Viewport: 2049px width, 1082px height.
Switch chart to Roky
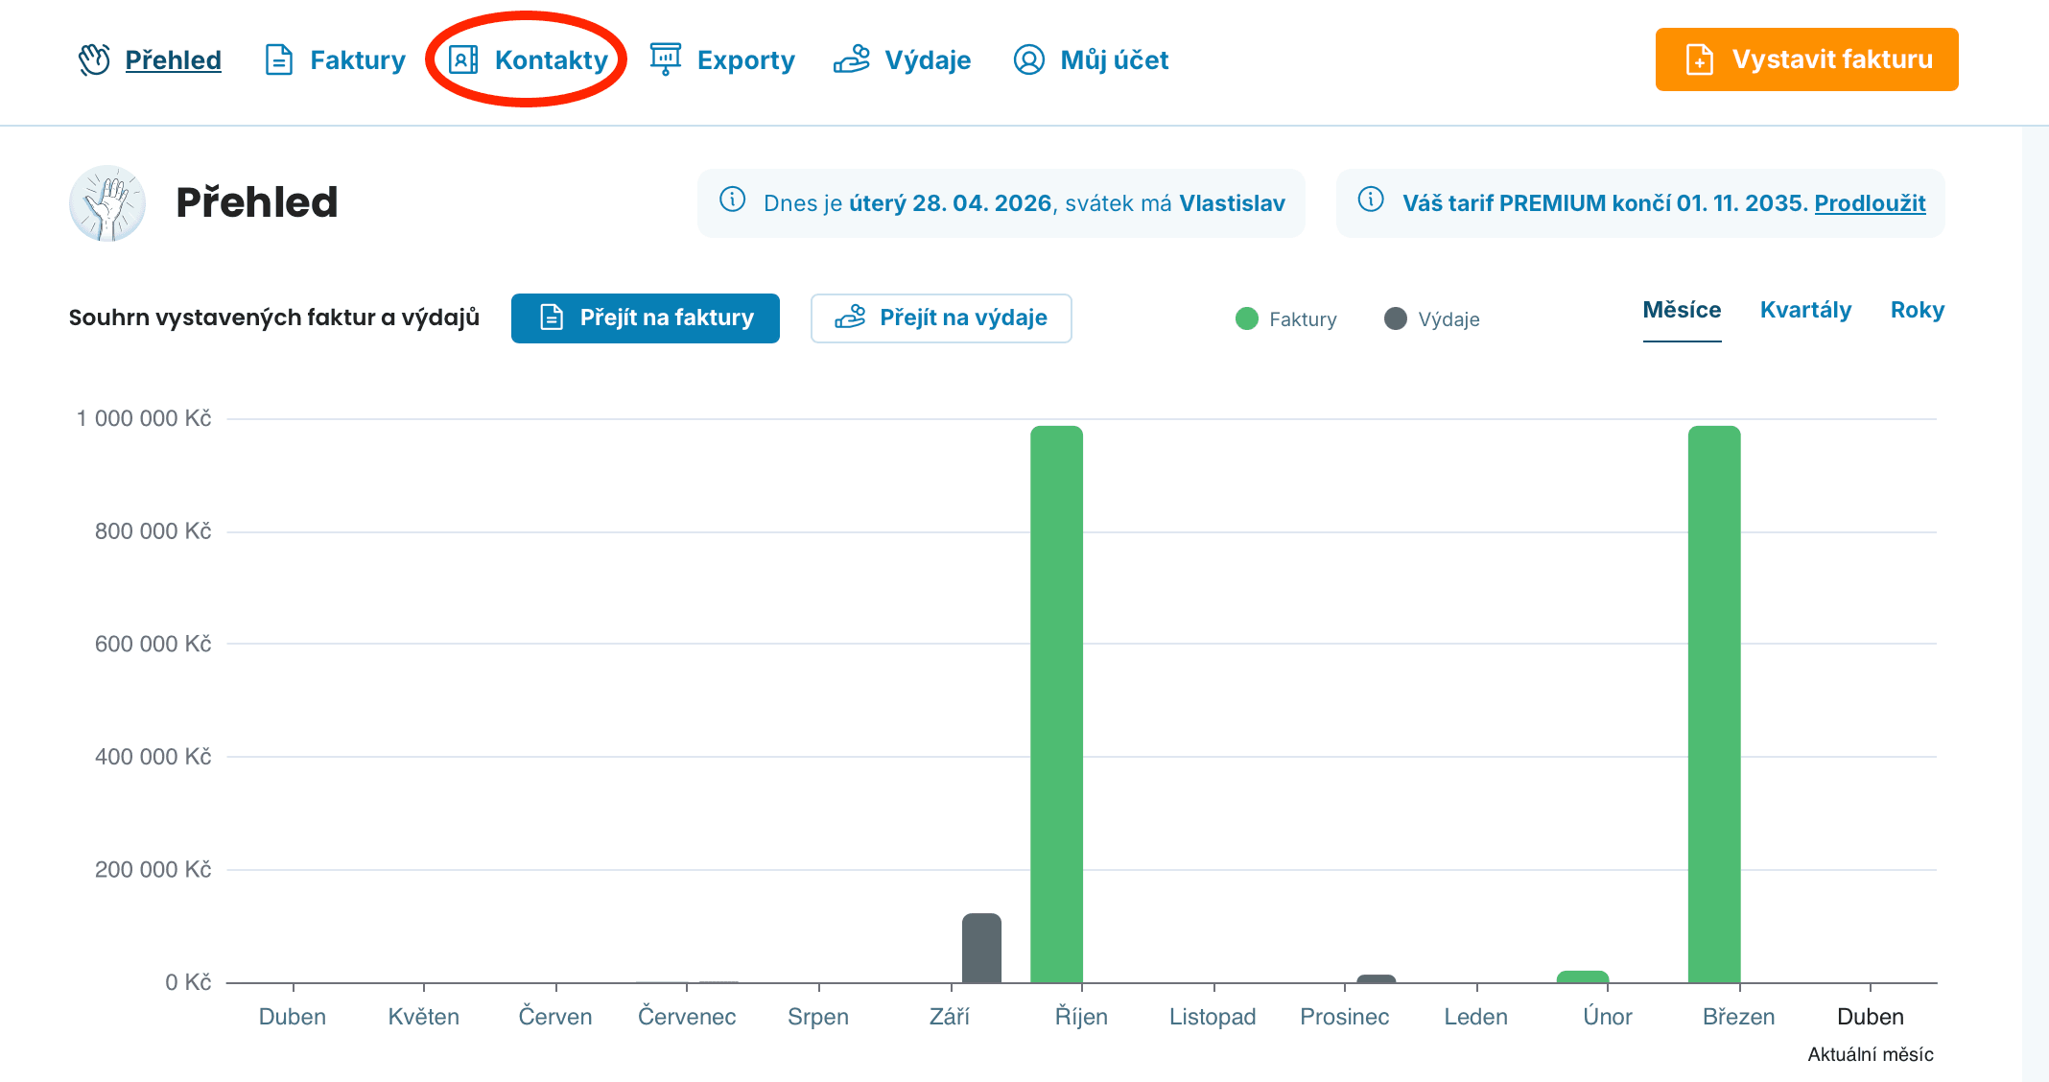point(1918,311)
